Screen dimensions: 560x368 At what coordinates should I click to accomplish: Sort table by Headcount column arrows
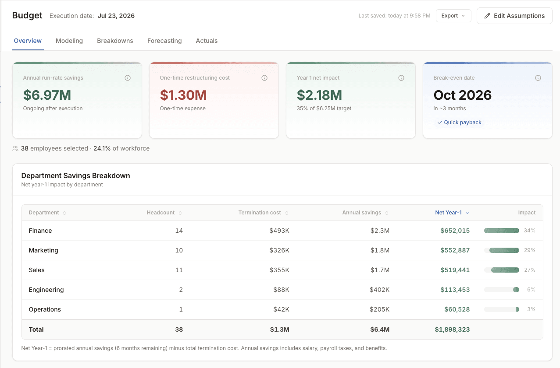point(180,213)
